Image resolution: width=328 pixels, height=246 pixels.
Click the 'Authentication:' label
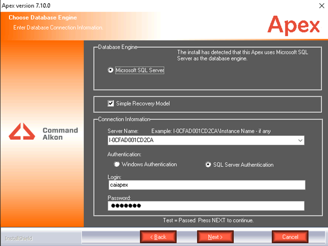pos(124,154)
